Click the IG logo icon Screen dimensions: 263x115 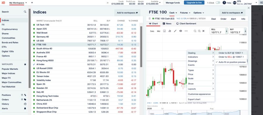(x=3, y=3)
